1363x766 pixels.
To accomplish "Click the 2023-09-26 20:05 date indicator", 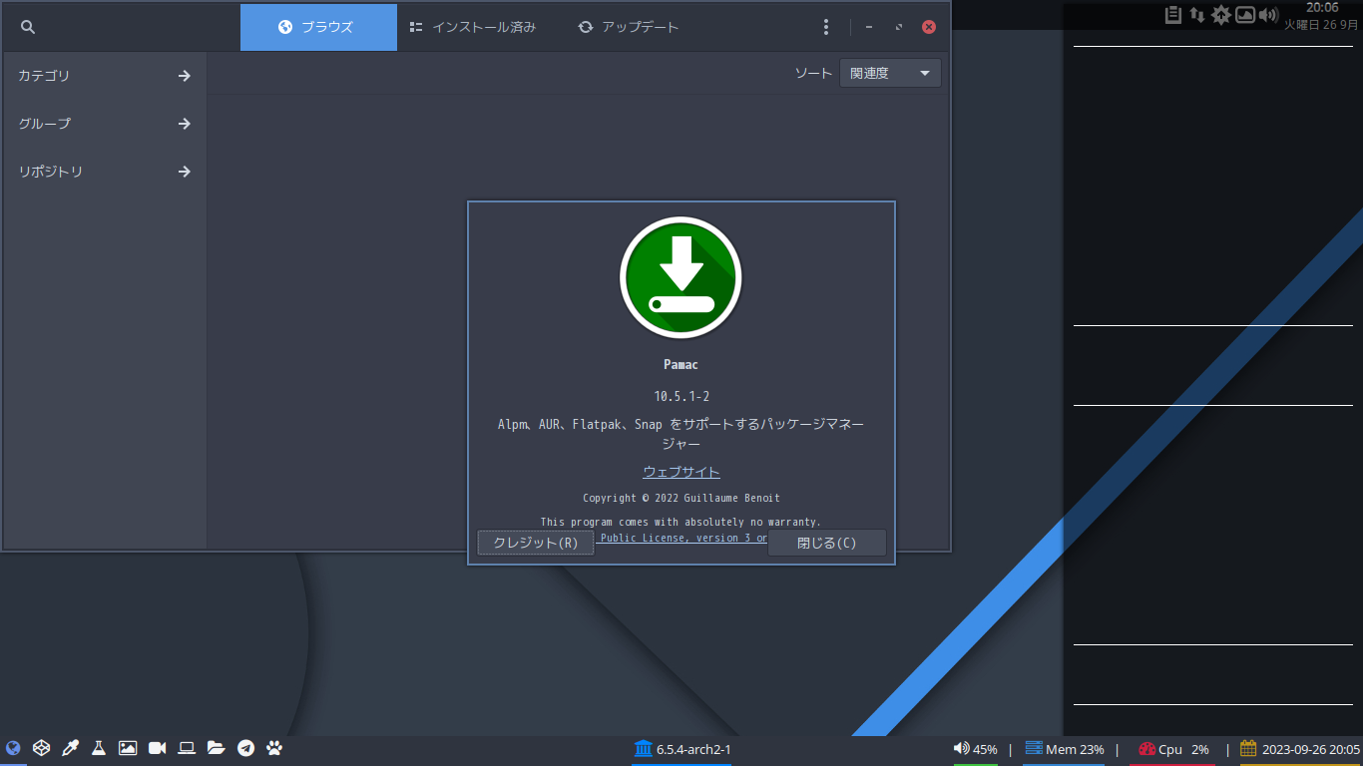I will click(1311, 749).
